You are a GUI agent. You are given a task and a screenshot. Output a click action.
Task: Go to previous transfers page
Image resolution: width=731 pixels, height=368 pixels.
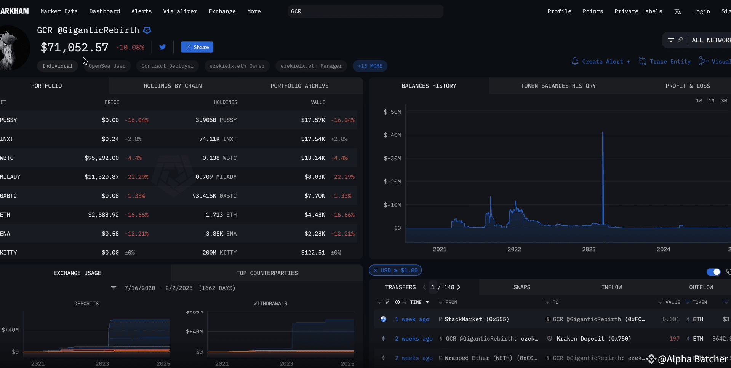point(424,287)
